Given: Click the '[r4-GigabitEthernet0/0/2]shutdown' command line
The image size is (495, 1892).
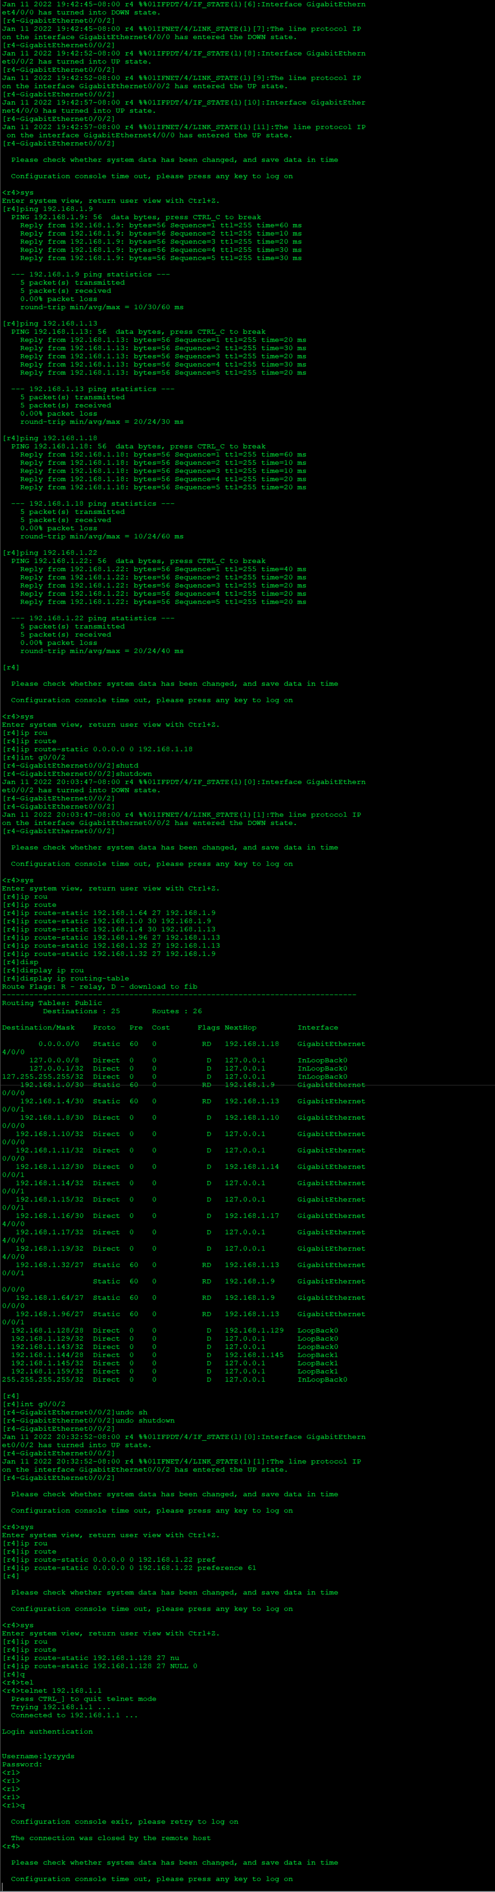Looking at the screenshot, I should (77, 774).
